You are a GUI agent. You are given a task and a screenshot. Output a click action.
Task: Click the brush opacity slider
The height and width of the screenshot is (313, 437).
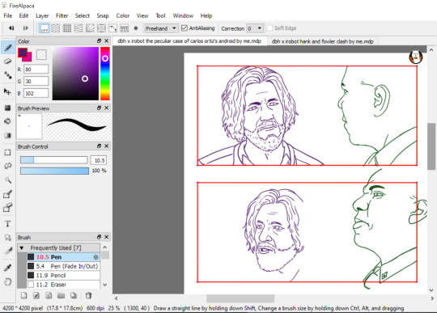pos(54,171)
